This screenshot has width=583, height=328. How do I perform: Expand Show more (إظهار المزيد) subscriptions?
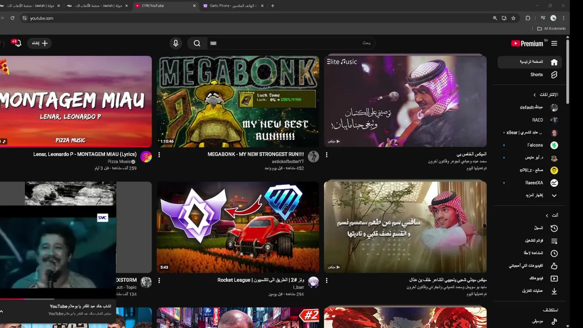pyautogui.click(x=529, y=195)
